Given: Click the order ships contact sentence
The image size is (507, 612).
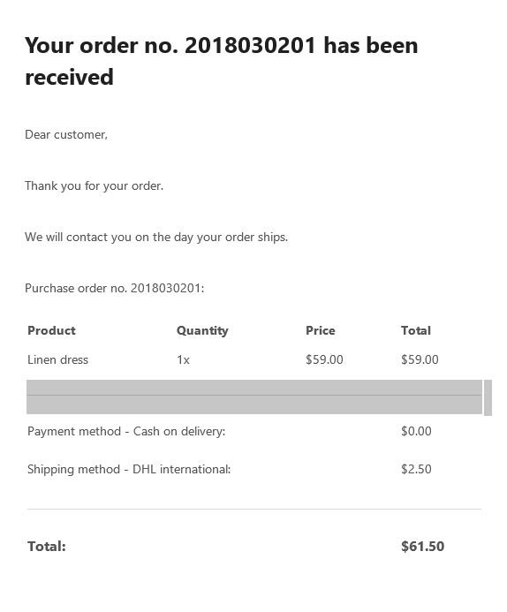Looking at the screenshot, I should (156, 237).
